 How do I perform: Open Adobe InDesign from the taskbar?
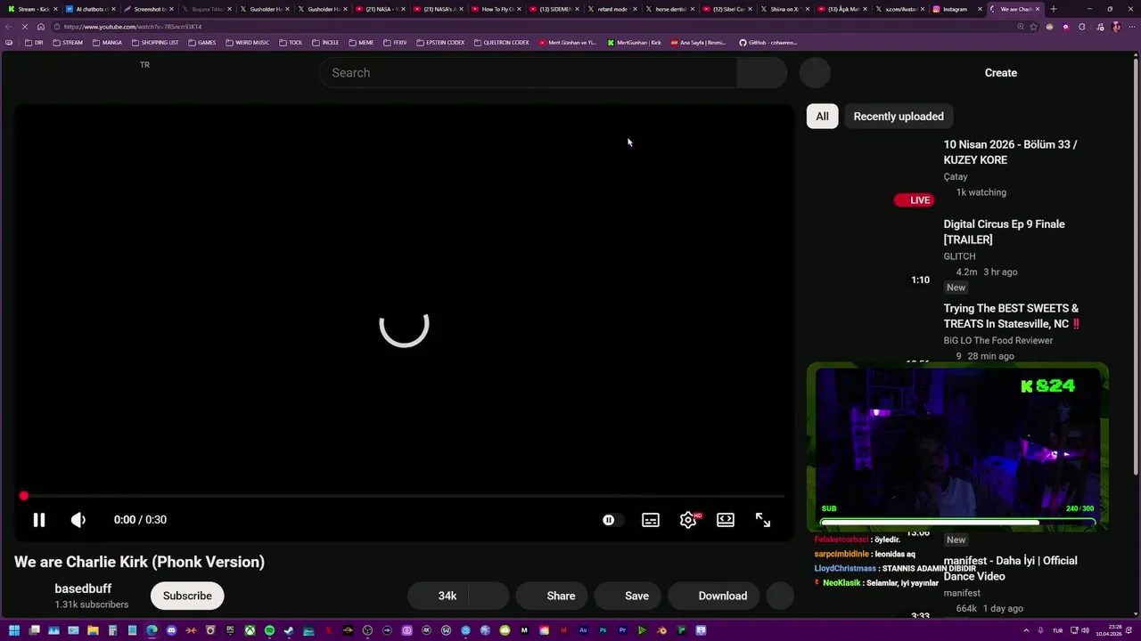(x=563, y=630)
